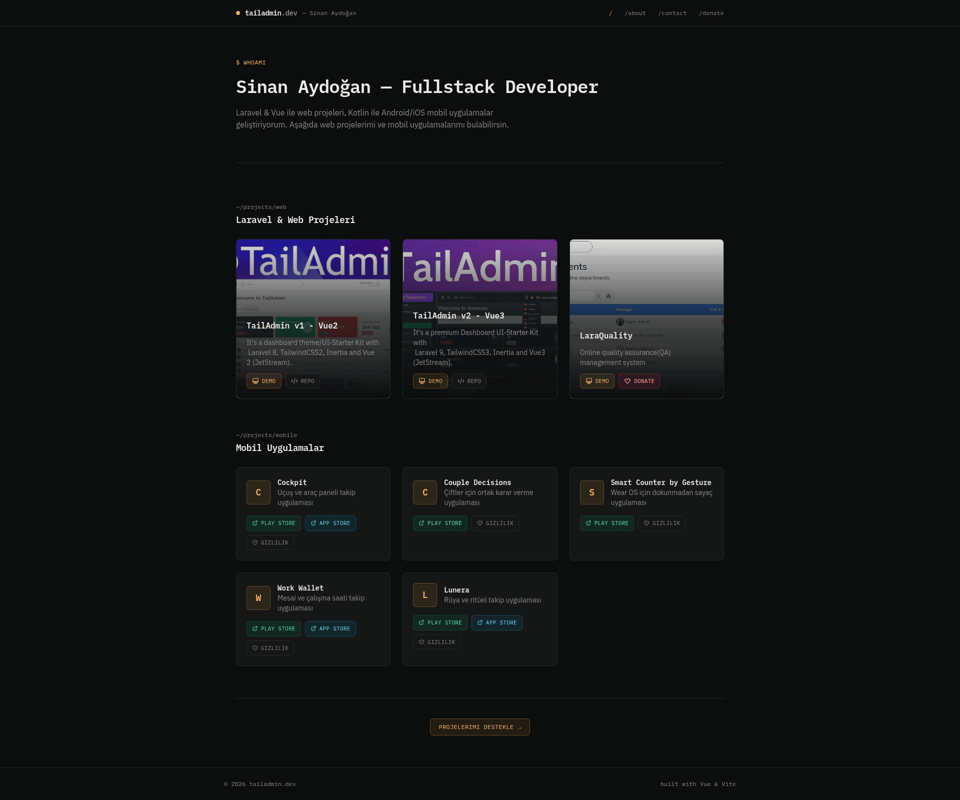
Task: Click the 'Sinan Aydoğan — Fullstack Developer' heading
Action: [x=417, y=87]
